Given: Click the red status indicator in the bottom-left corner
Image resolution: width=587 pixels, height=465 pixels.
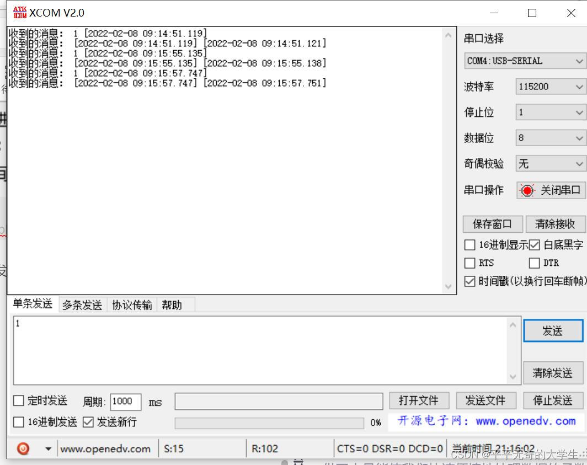Looking at the screenshot, I should point(22,448).
